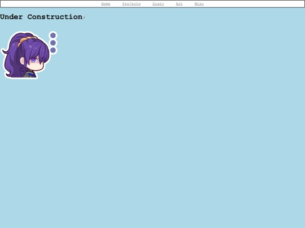The height and width of the screenshot is (228, 305).
Task: Click the word "Construction" in the heading
Action: point(55,17)
